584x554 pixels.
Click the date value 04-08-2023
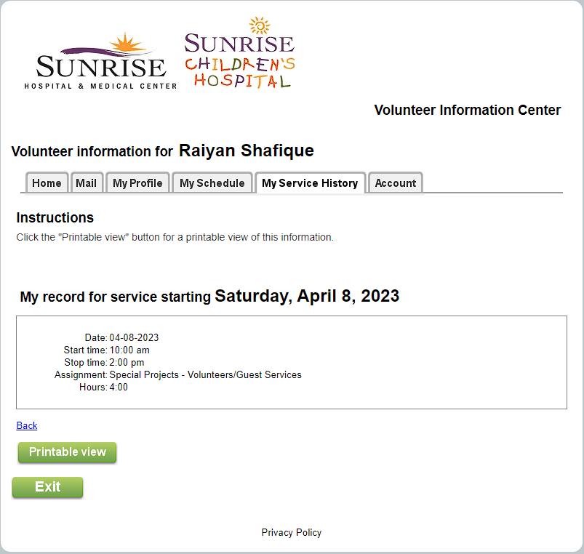click(x=134, y=337)
